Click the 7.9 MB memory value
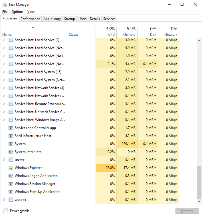This screenshot has width=202, height=218. click(130, 72)
